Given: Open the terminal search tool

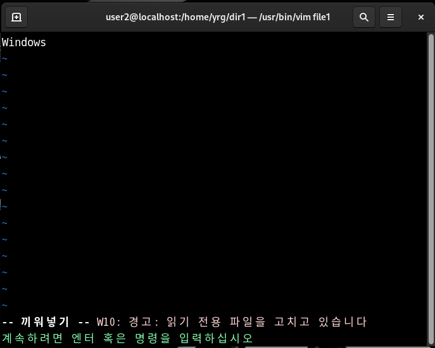Looking at the screenshot, I should 363,17.
